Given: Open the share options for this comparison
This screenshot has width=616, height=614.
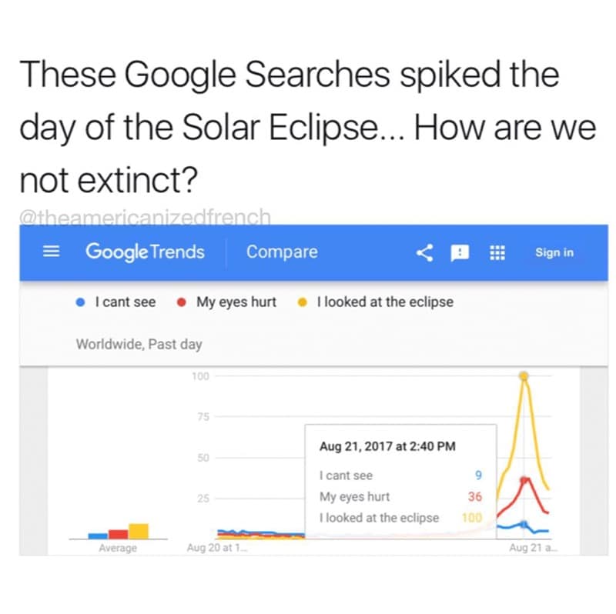Looking at the screenshot, I should point(424,252).
